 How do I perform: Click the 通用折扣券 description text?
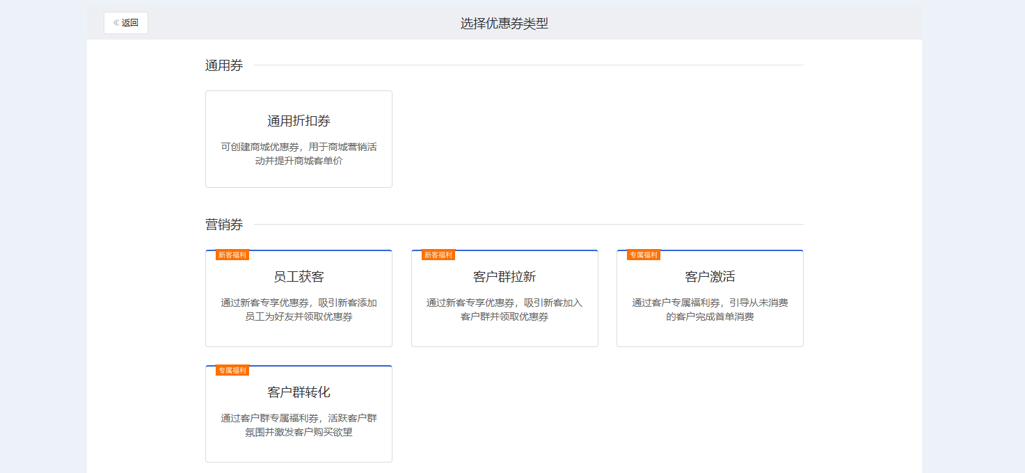299,154
